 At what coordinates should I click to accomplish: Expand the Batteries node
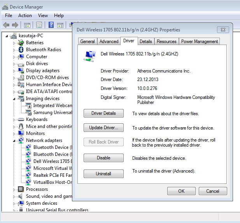(x=14, y=43)
